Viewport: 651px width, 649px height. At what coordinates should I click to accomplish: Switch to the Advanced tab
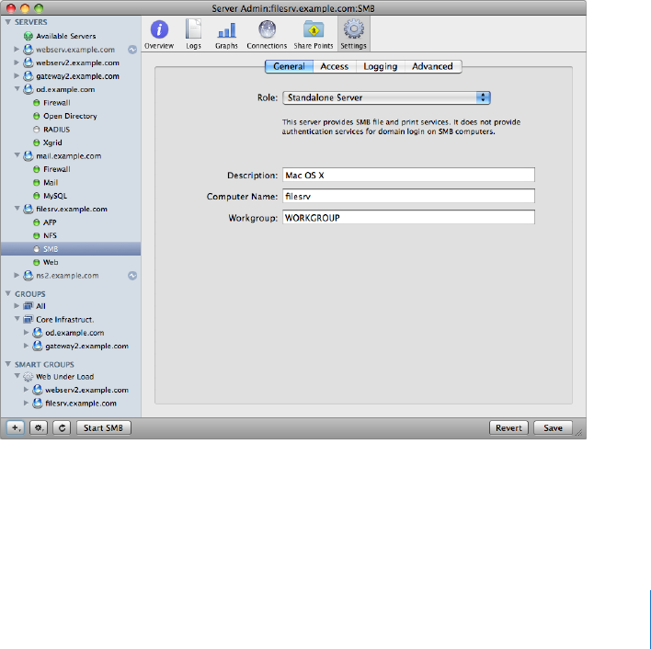(x=432, y=66)
